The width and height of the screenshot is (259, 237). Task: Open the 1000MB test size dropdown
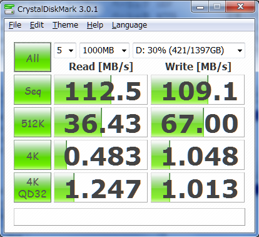tap(104, 50)
